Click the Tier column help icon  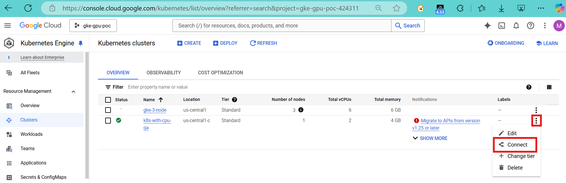[235, 100]
